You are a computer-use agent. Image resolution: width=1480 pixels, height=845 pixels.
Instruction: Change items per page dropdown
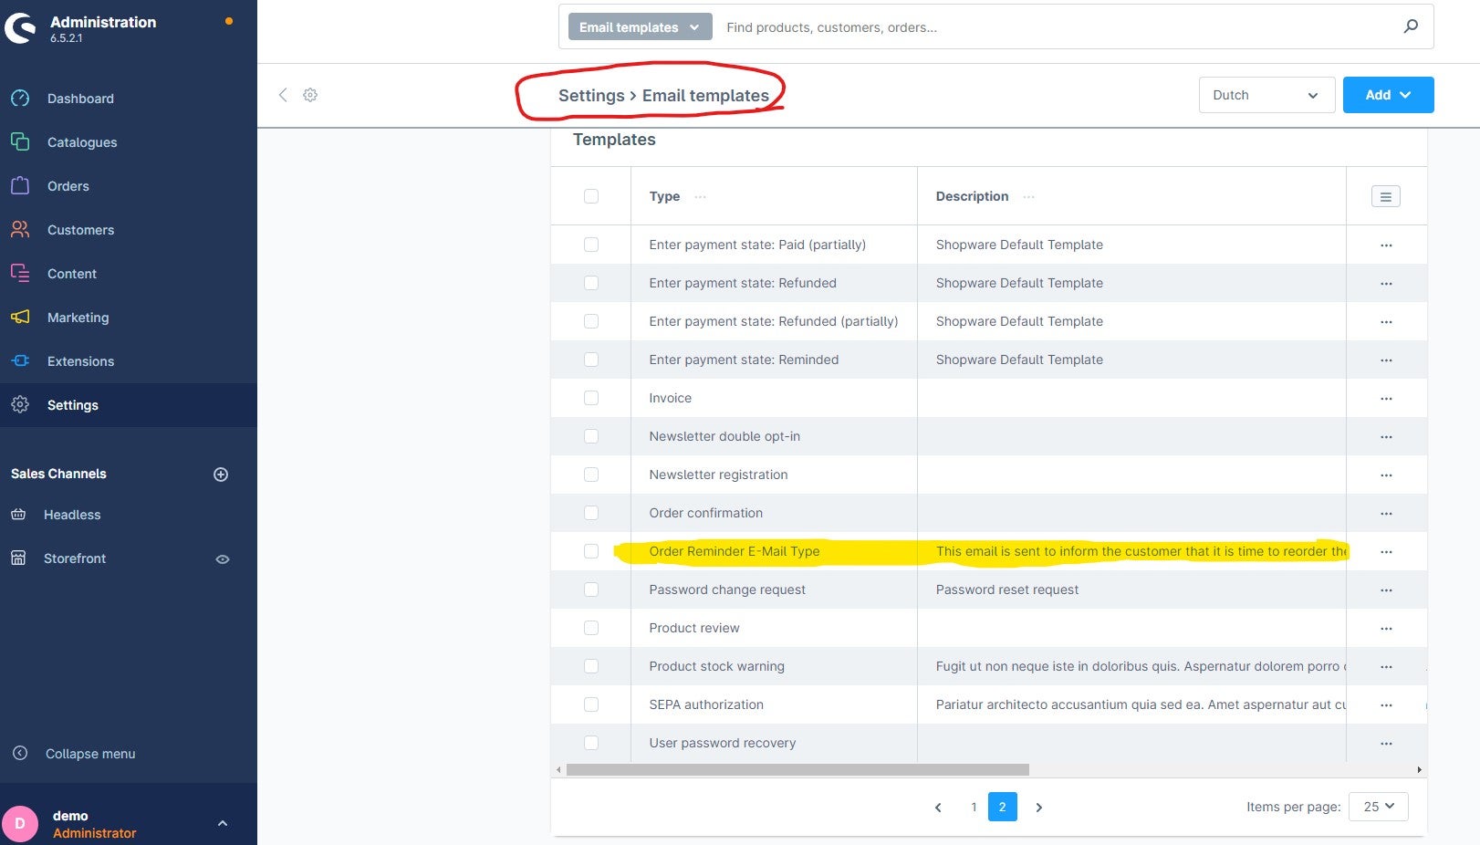(1378, 807)
